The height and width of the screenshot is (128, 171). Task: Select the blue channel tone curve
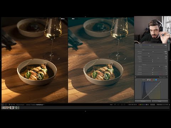156,80
